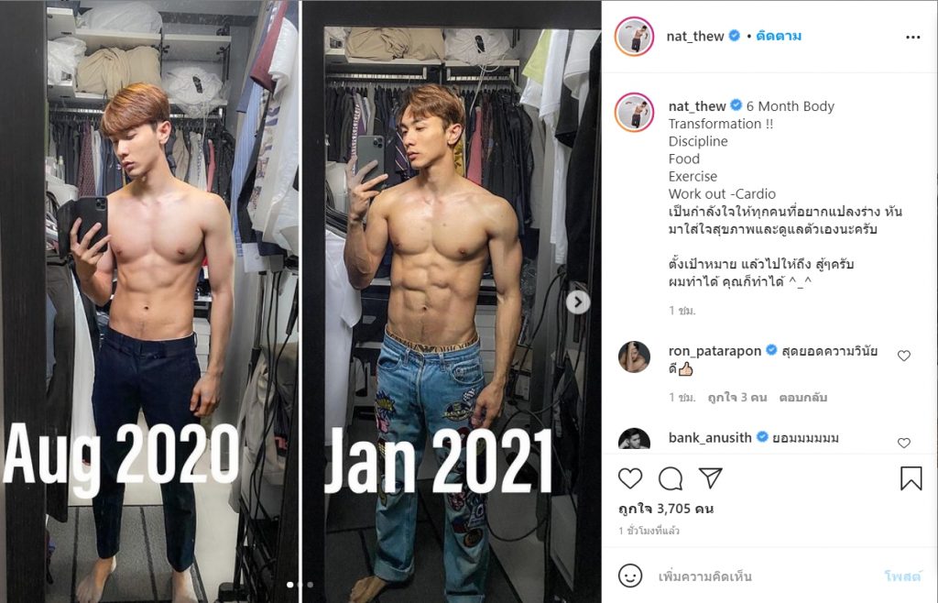Open the three-dot more options menu
Image resolution: width=938 pixels, height=603 pixels.
pos(913,37)
